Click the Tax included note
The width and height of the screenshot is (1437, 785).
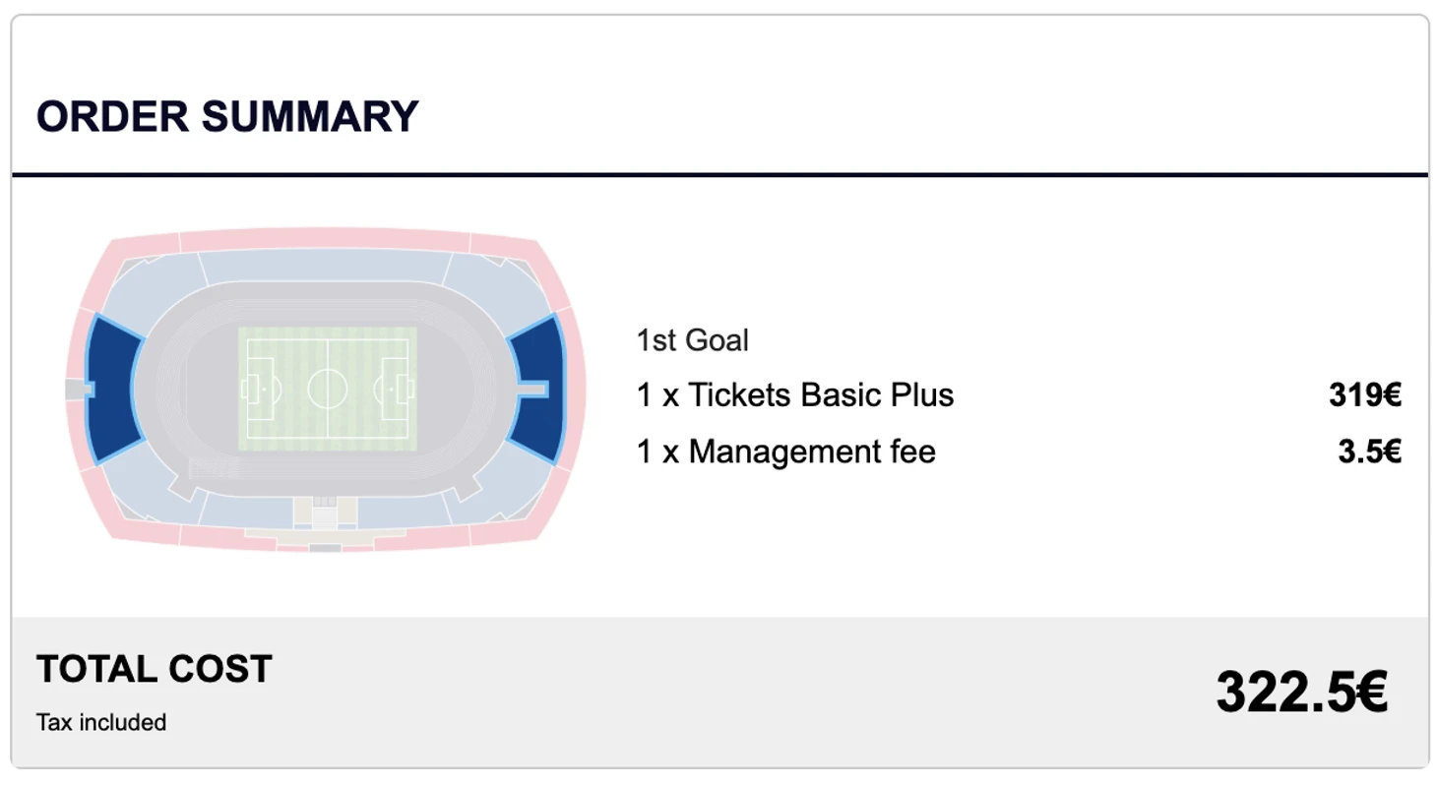coord(101,723)
